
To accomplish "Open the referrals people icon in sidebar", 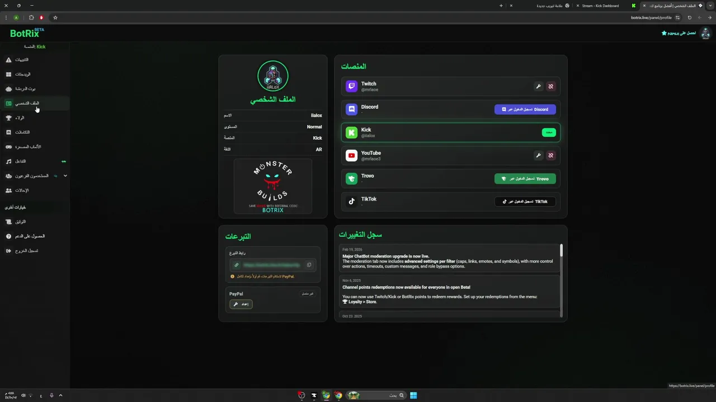I will [x=8, y=190].
